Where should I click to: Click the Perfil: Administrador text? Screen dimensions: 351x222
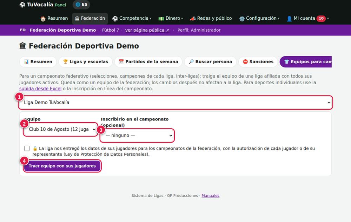tap(199, 30)
